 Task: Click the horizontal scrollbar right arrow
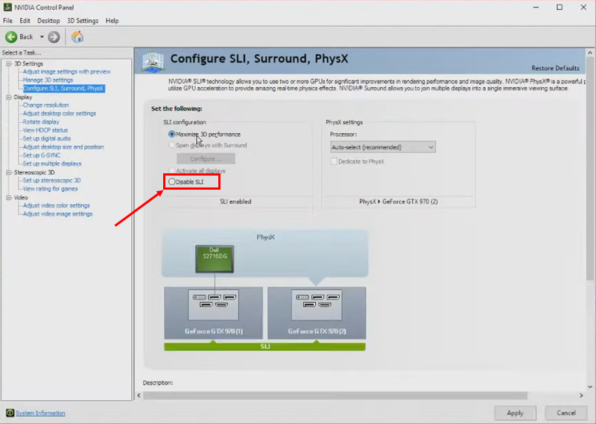581,396
